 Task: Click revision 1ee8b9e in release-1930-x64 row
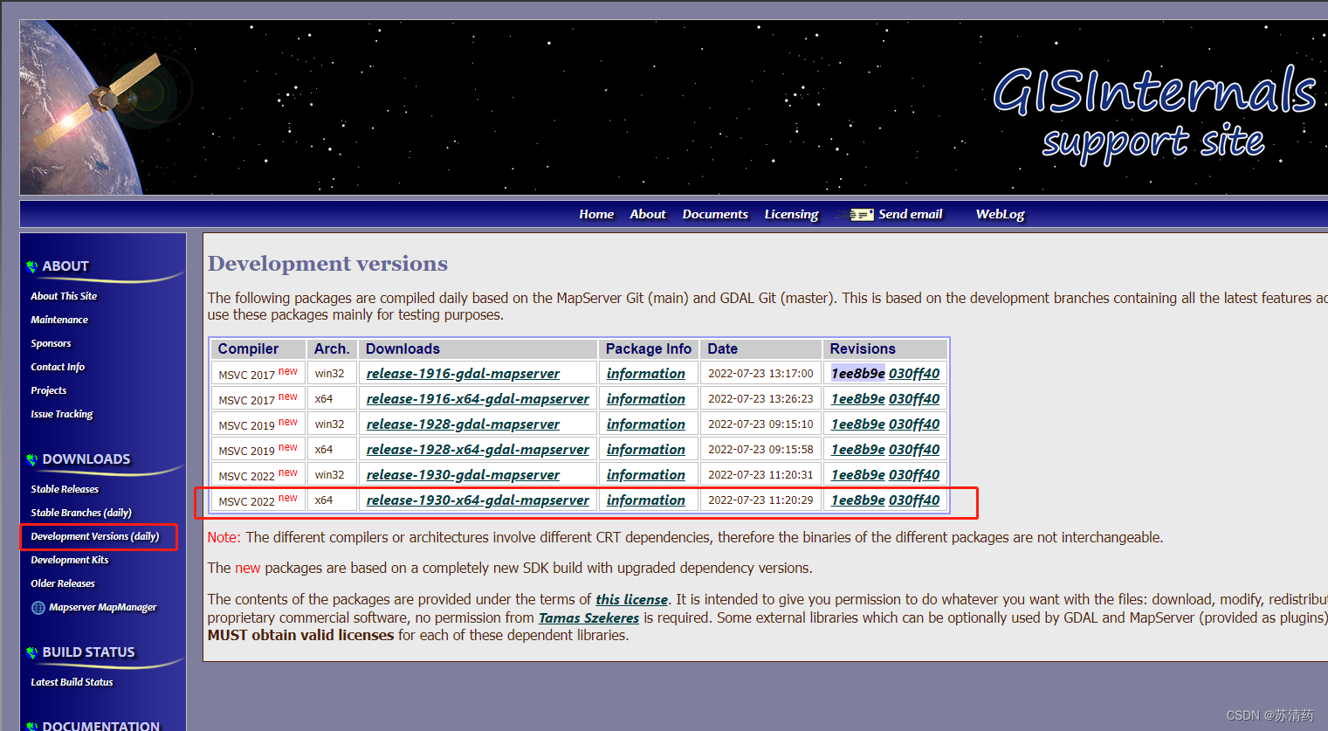(858, 500)
